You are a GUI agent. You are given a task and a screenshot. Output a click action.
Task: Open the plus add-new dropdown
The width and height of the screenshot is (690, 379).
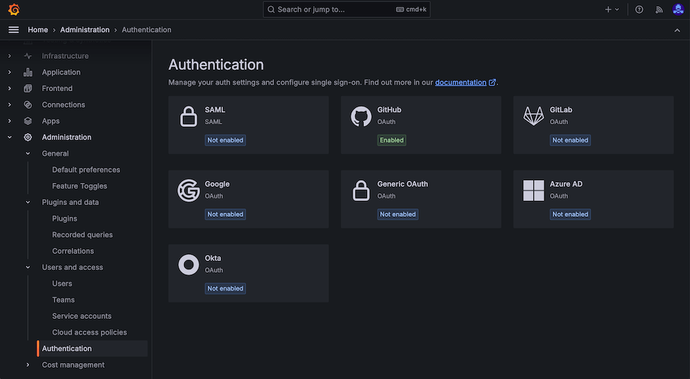(x=612, y=10)
